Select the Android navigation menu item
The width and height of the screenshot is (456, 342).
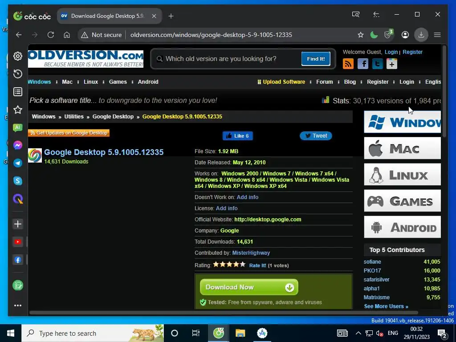[x=148, y=82]
